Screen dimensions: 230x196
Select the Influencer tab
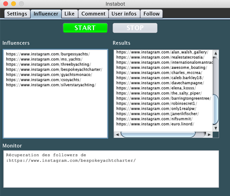[x=46, y=14]
